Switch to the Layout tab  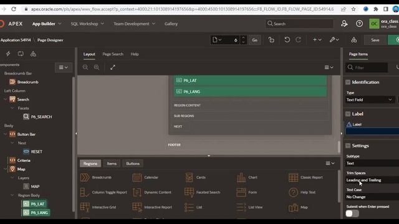pos(89,54)
